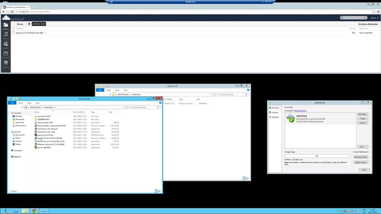Click the Nuevo button in ownCloud web
This screenshot has width=381, height=214.
20,24
